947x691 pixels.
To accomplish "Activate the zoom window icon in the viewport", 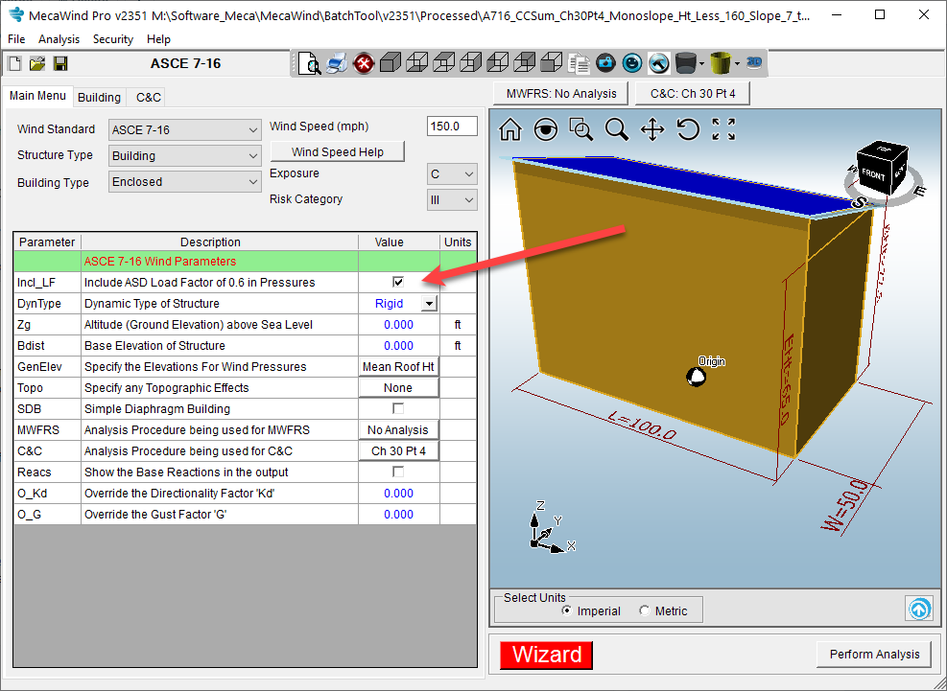I will pyautogui.click(x=581, y=129).
